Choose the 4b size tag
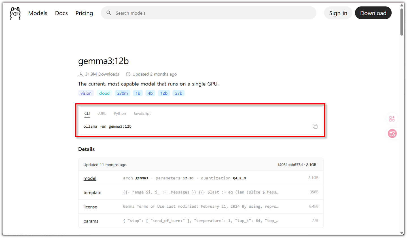Image resolution: width=407 pixels, height=238 pixels. pyautogui.click(x=150, y=93)
